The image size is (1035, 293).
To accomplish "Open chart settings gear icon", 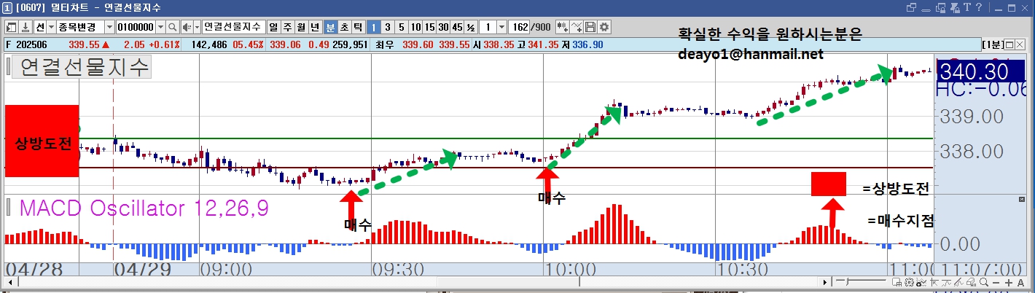I will pos(604,27).
